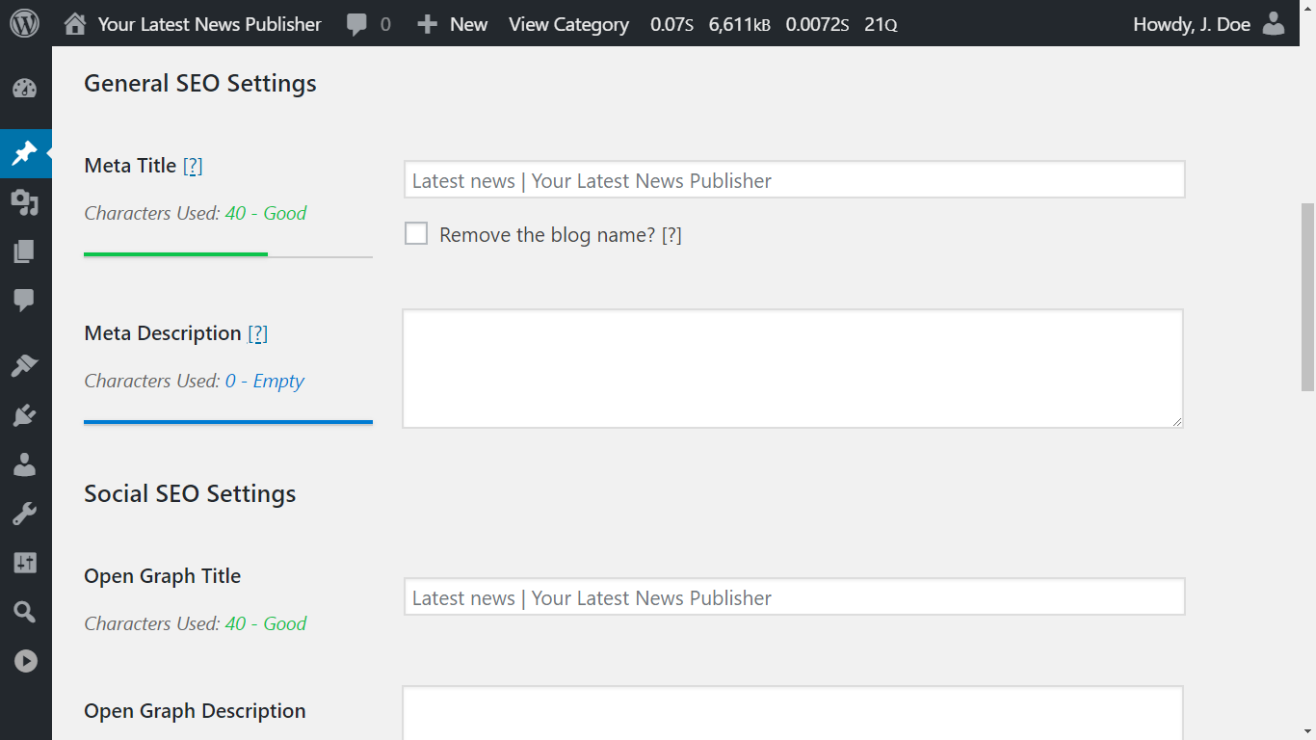Click the Pages sidebar icon
The height and width of the screenshot is (740, 1316).
[x=26, y=251]
